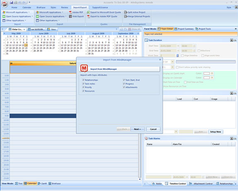Switch to Gantt view mode
The image size is (238, 191).
[42, 184]
